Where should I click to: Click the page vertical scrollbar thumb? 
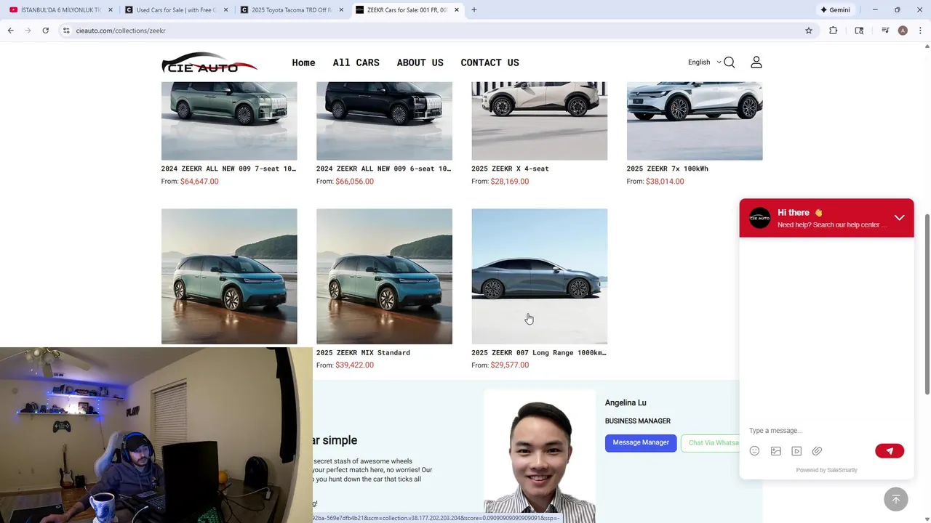click(x=927, y=304)
